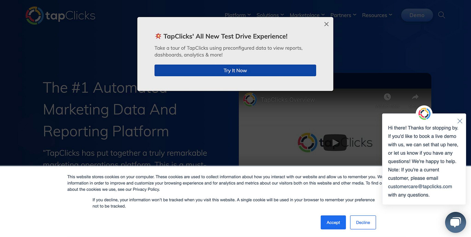Click the TapClicks channel avatar in video
This screenshot has height=237, width=471.
point(250,100)
